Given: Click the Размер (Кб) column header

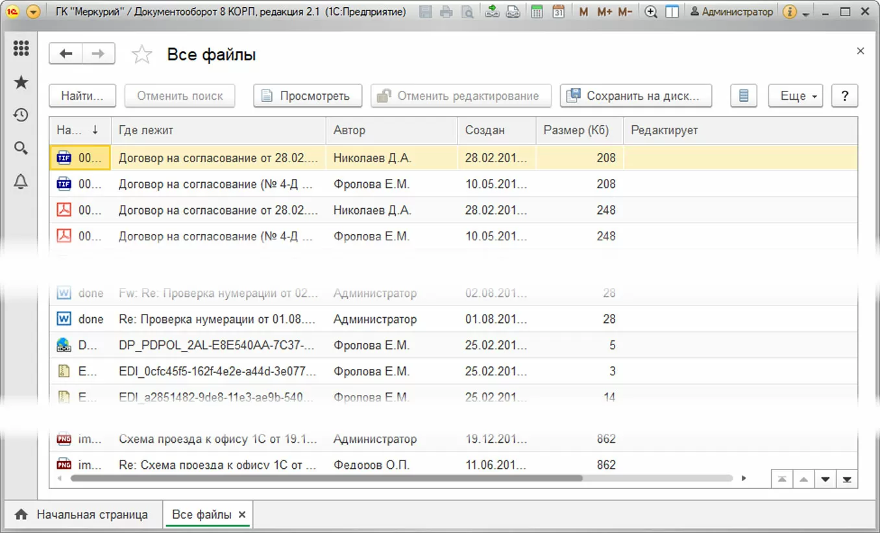Looking at the screenshot, I should 580,130.
